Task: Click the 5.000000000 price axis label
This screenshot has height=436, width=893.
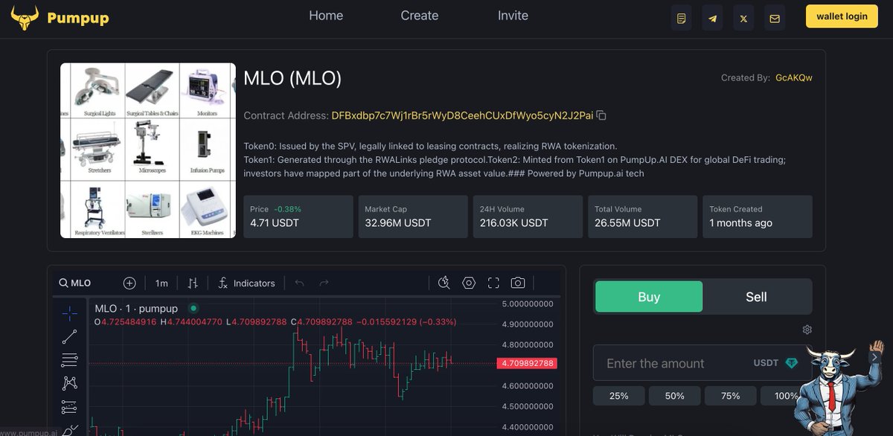Action: pos(528,304)
